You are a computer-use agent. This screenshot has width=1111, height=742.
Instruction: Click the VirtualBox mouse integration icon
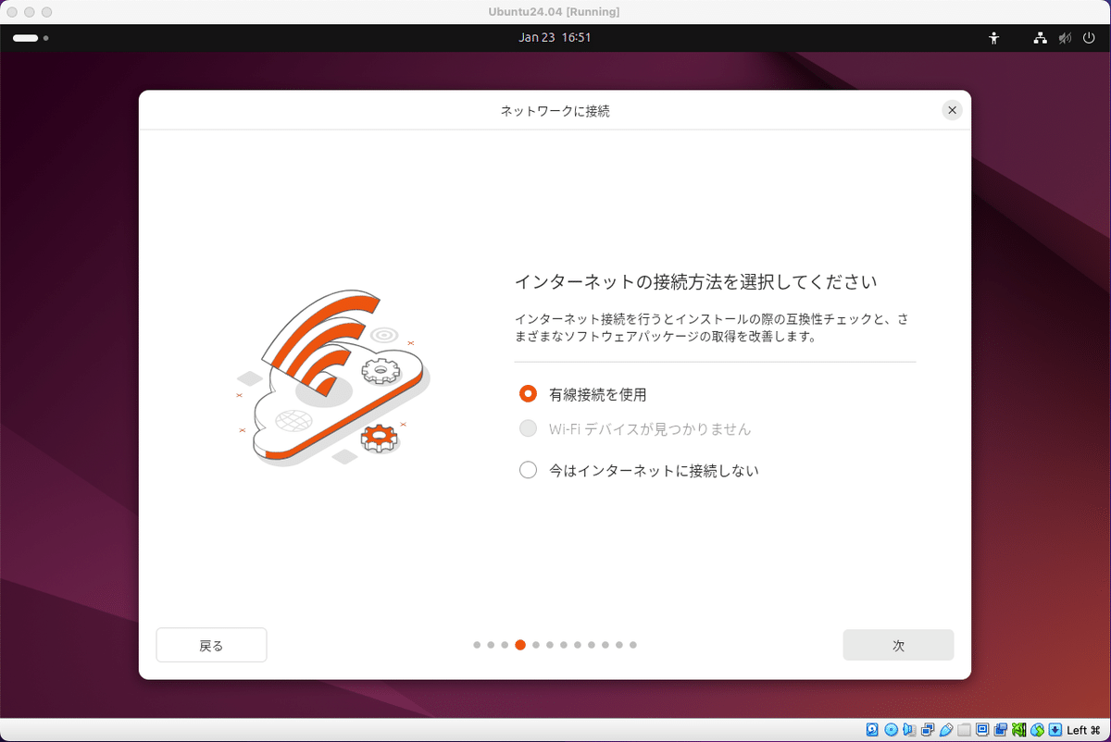pos(1037,730)
